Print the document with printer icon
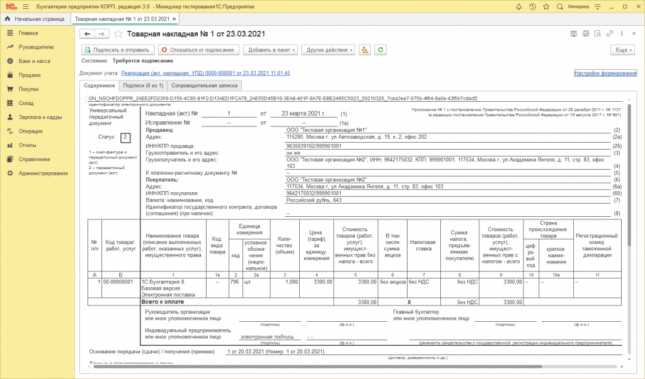Image resolution: width=645 pixels, height=379 pixels. click(586, 34)
